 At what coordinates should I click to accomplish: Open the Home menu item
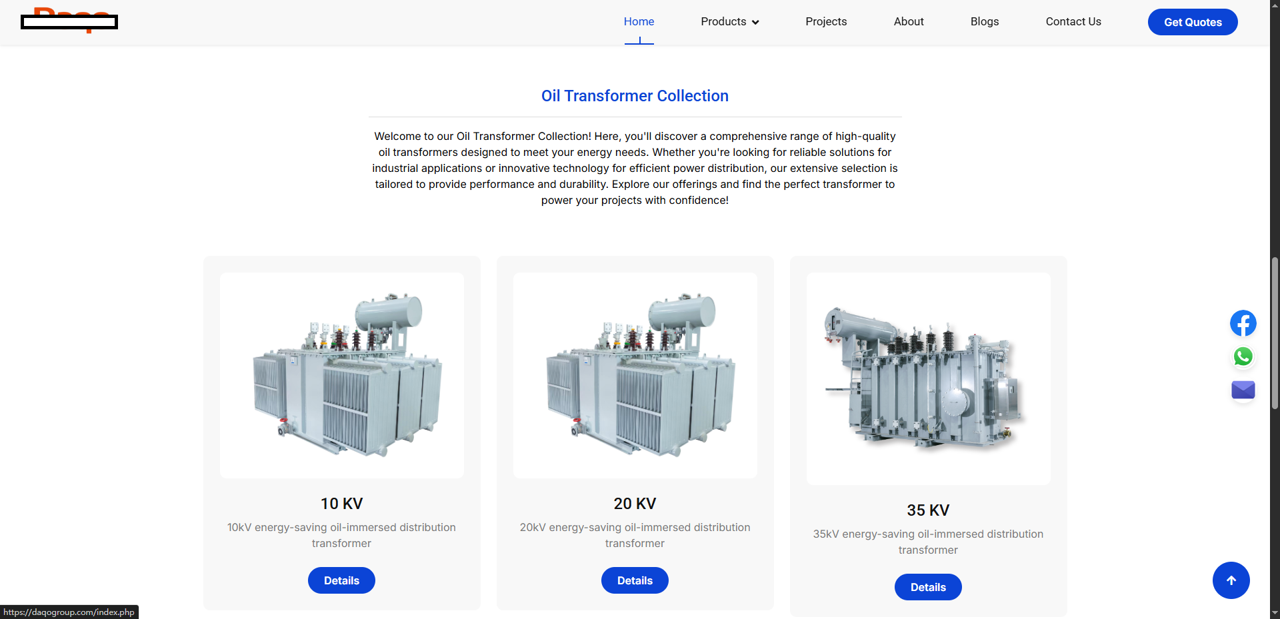pos(639,21)
